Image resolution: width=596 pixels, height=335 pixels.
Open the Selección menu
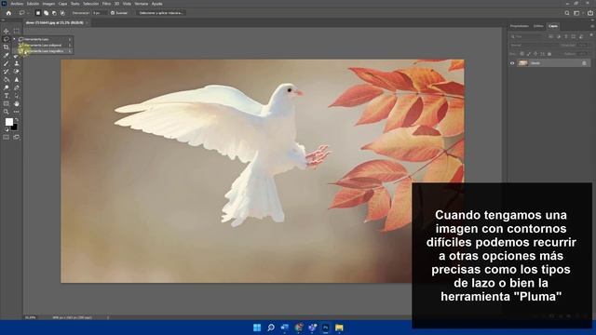pyautogui.click(x=91, y=4)
